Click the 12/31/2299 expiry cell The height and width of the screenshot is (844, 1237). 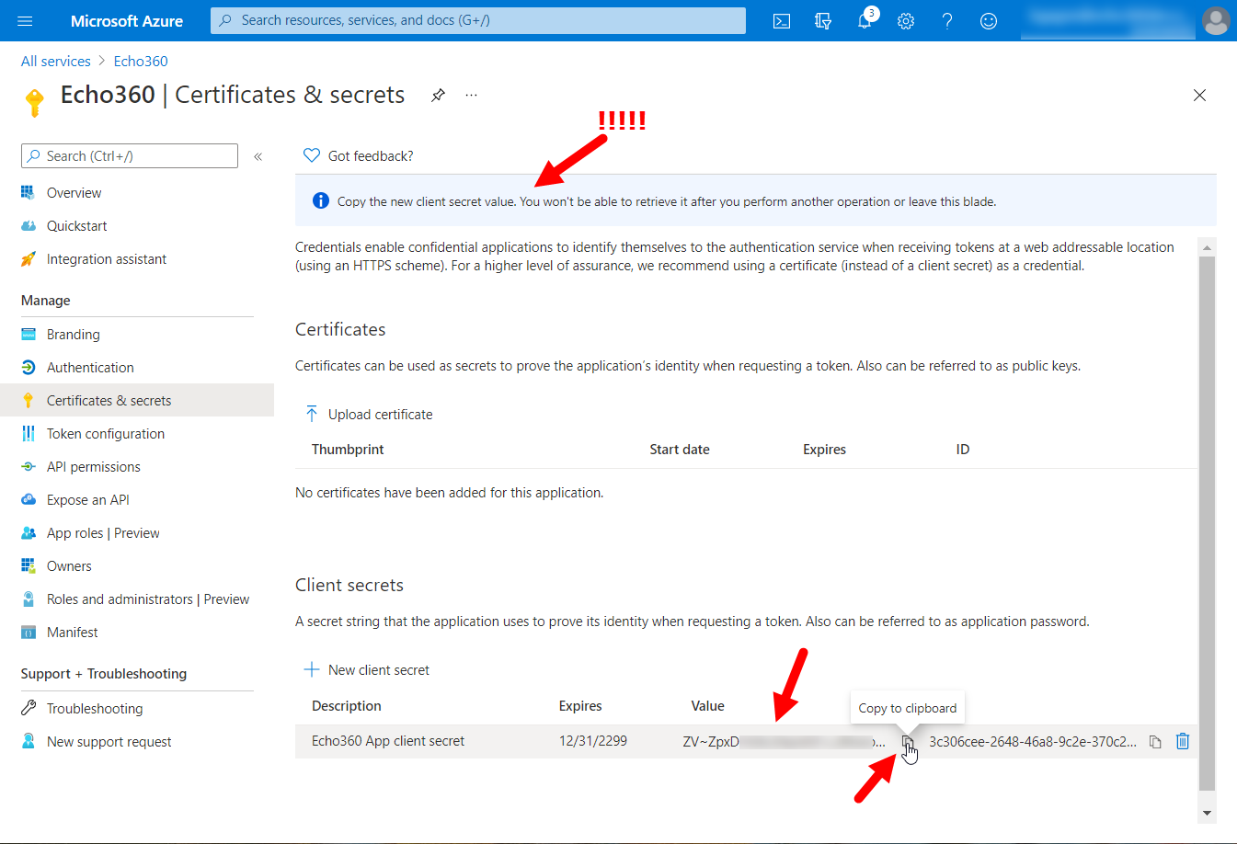click(593, 741)
